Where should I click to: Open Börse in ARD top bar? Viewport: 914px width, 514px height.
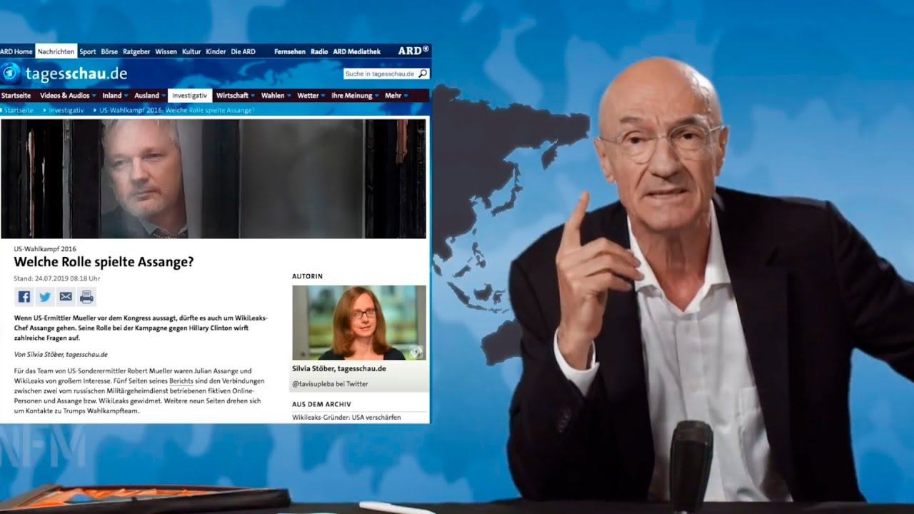tap(109, 52)
